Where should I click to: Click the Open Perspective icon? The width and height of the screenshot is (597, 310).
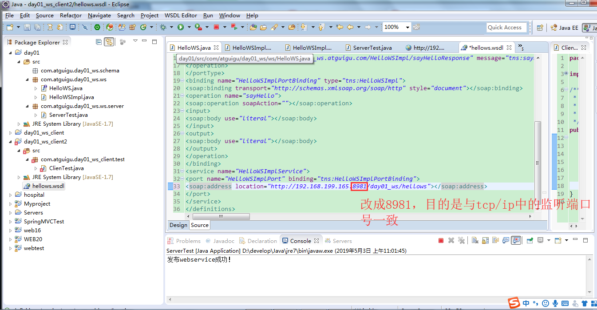pyautogui.click(x=540, y=28)
